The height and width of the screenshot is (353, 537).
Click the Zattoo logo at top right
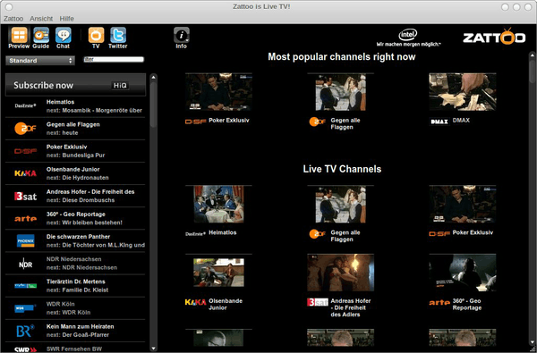tap(494, 37)
